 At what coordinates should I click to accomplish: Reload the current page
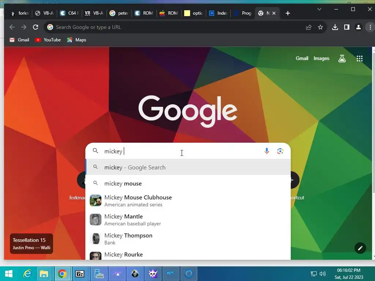(36, 27)
